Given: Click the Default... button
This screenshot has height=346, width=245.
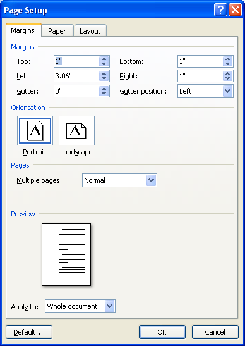Looking at the screenshot, I should 29,332.
